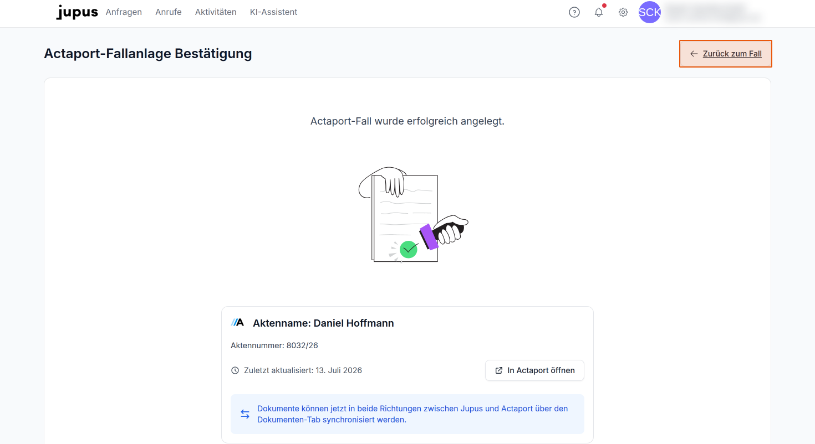Click the external-link icon in the Actaport button
Screen dimensions: 815x444
point(499,370)
